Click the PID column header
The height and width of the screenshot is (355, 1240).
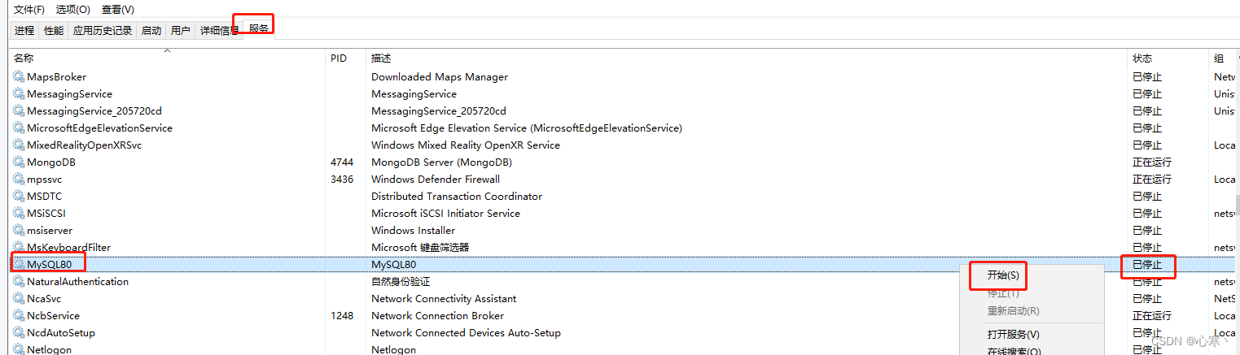tap(339, 58)
